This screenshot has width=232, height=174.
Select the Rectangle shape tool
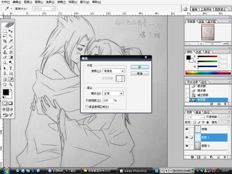click(10, 73)
